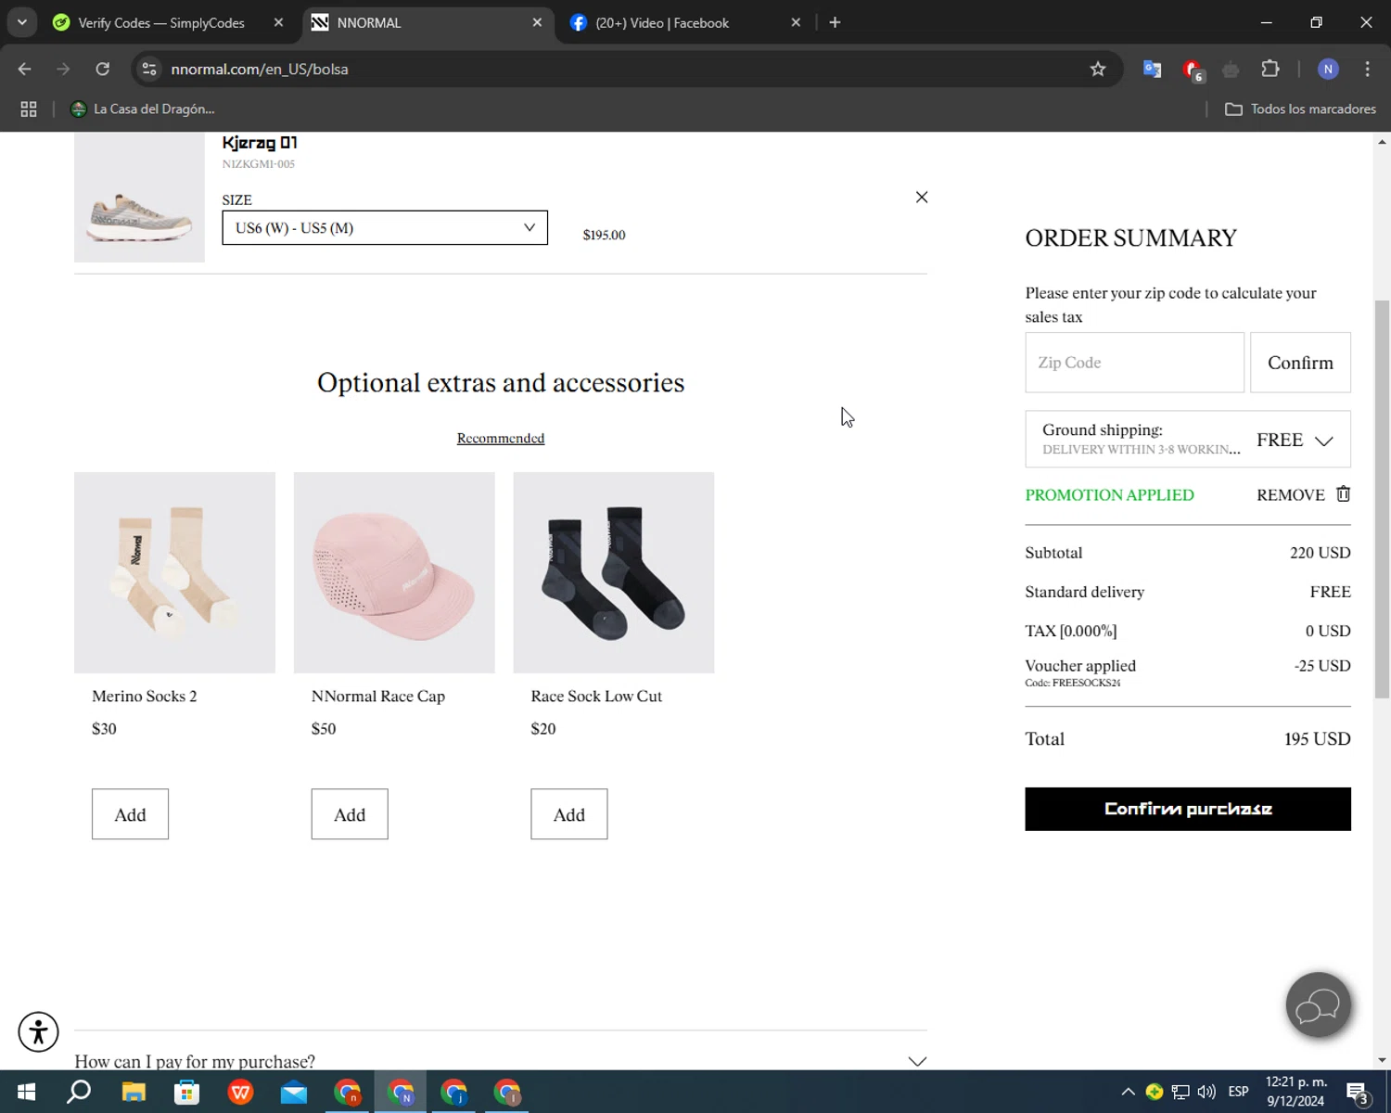Expand 'How can I pay for my purchase?'

click(501, 1061)
